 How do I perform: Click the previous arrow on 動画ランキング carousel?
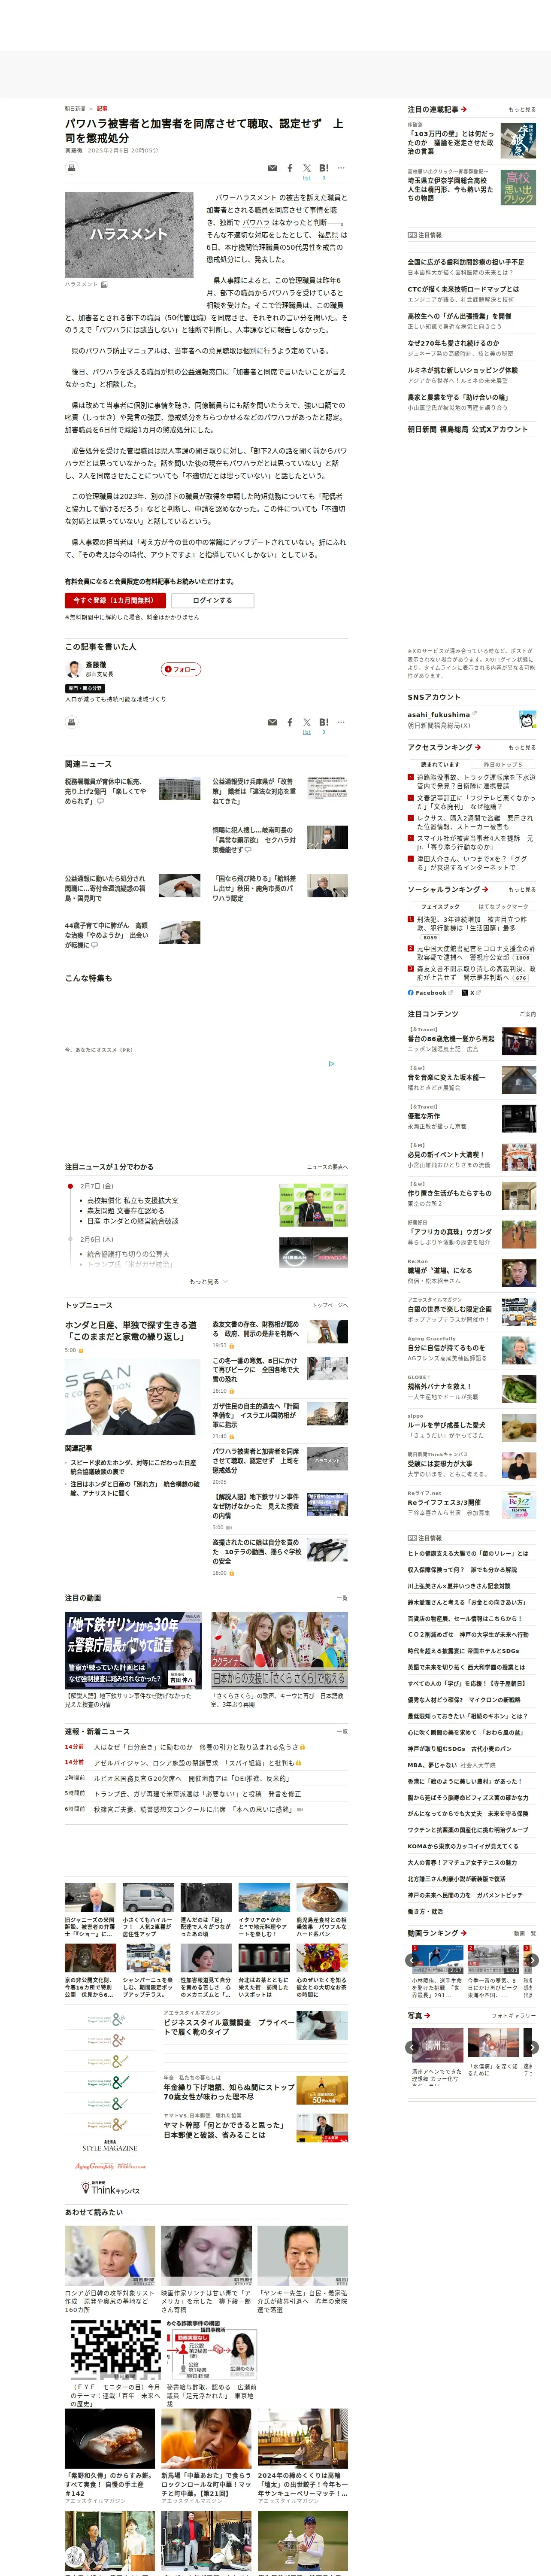pyautogui.click(x=412, y=1960)
